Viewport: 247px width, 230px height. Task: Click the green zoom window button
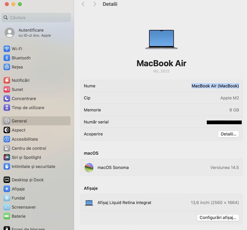tap(20, 4)
